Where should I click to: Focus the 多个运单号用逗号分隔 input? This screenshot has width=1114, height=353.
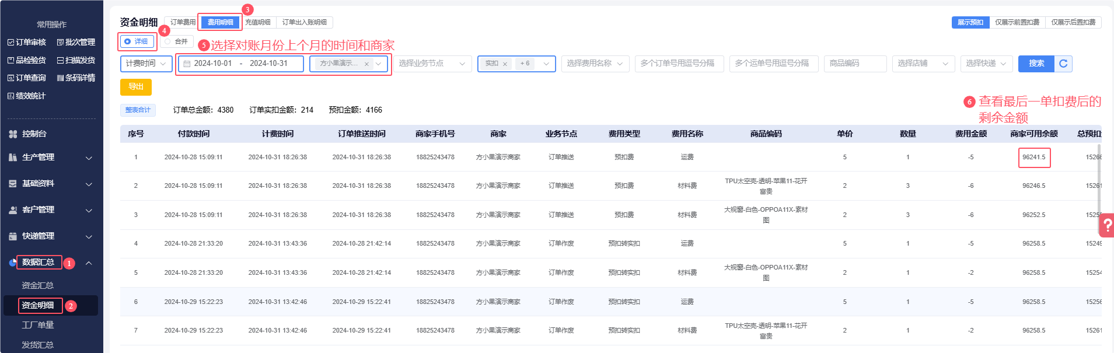[x=774, y=64]
